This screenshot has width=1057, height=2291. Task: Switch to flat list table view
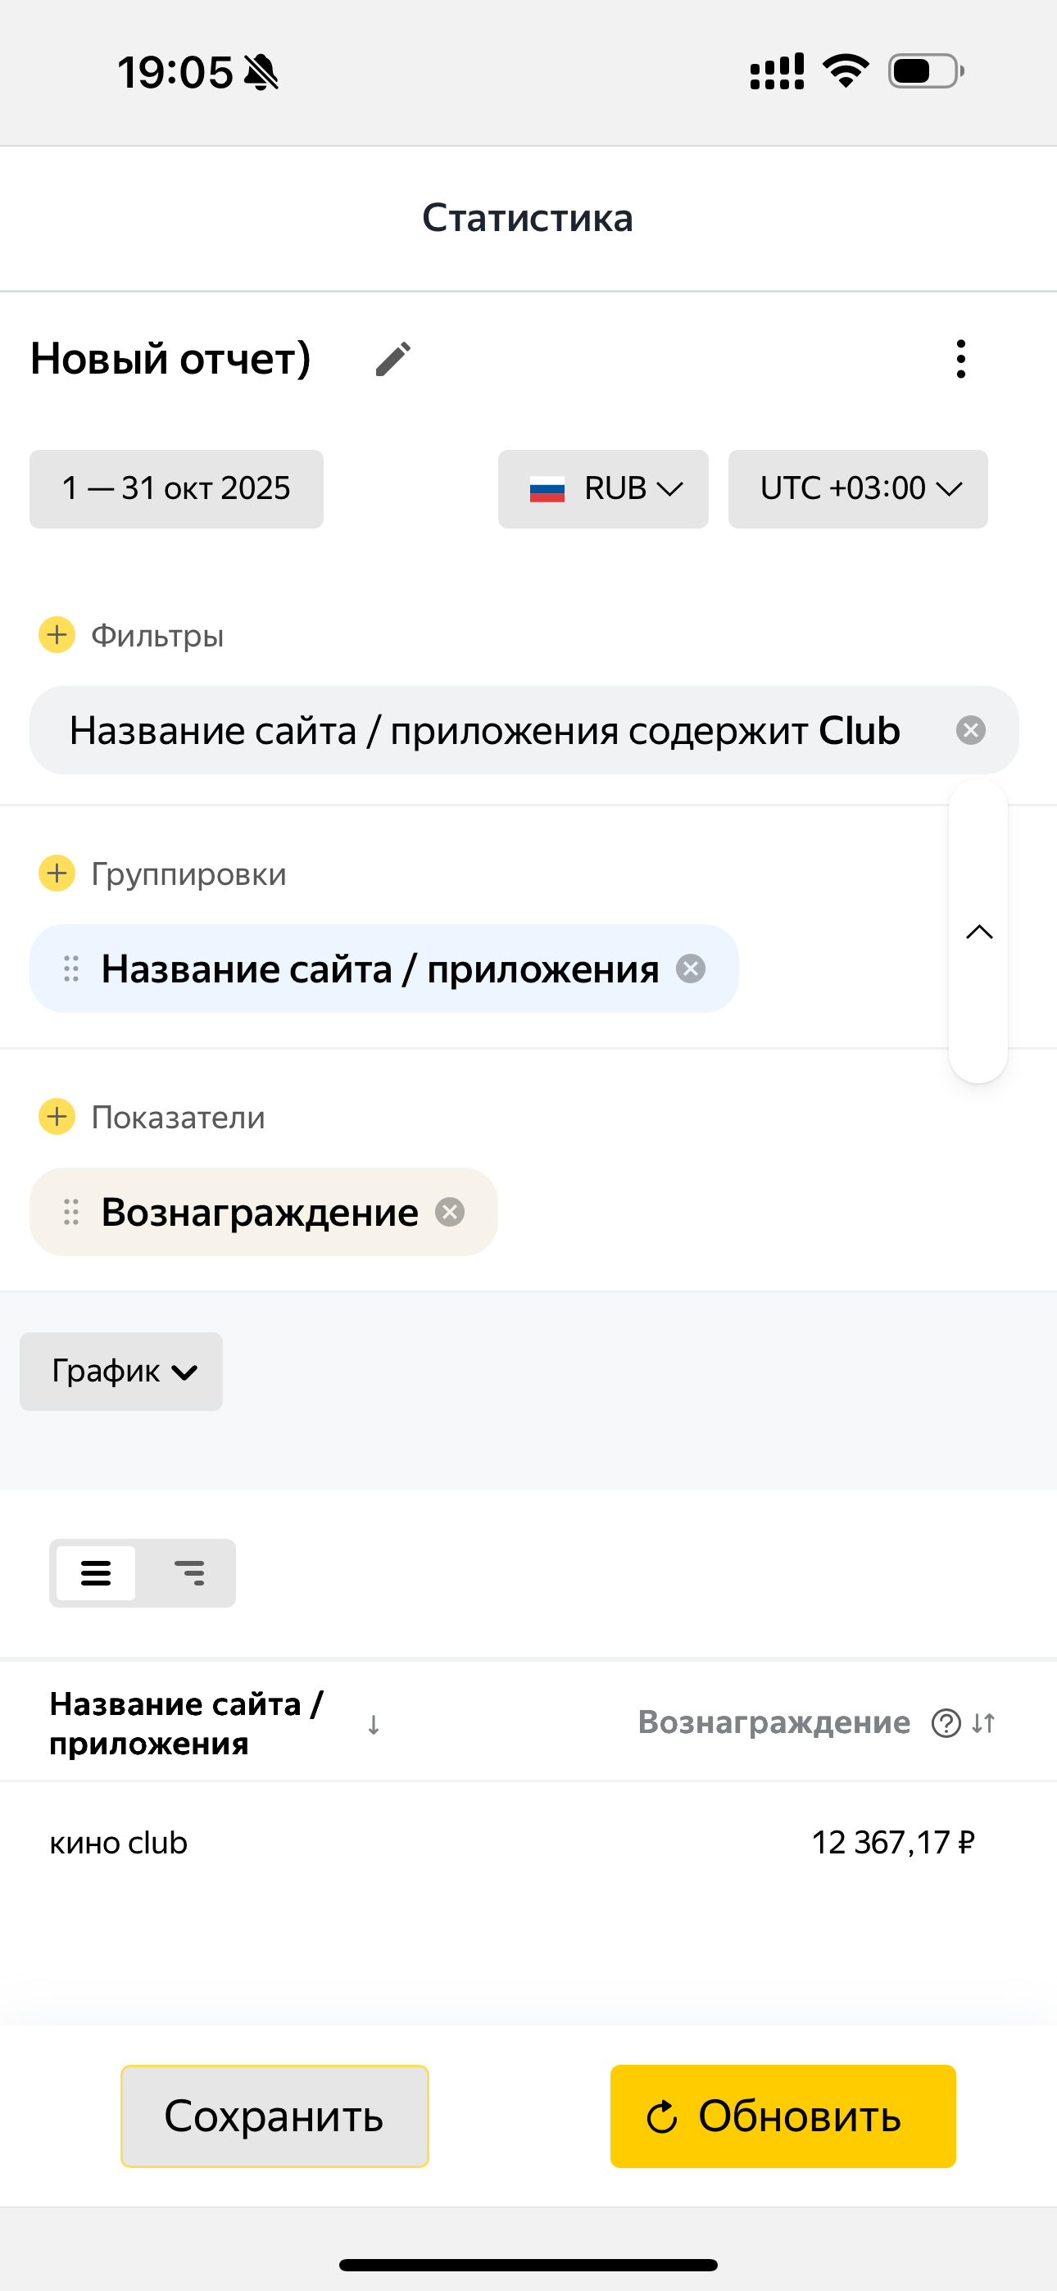[x=96, y=1573]
